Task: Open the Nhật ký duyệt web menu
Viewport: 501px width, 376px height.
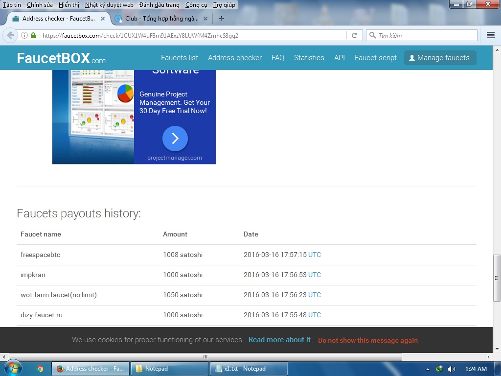Action: (109, 5)
